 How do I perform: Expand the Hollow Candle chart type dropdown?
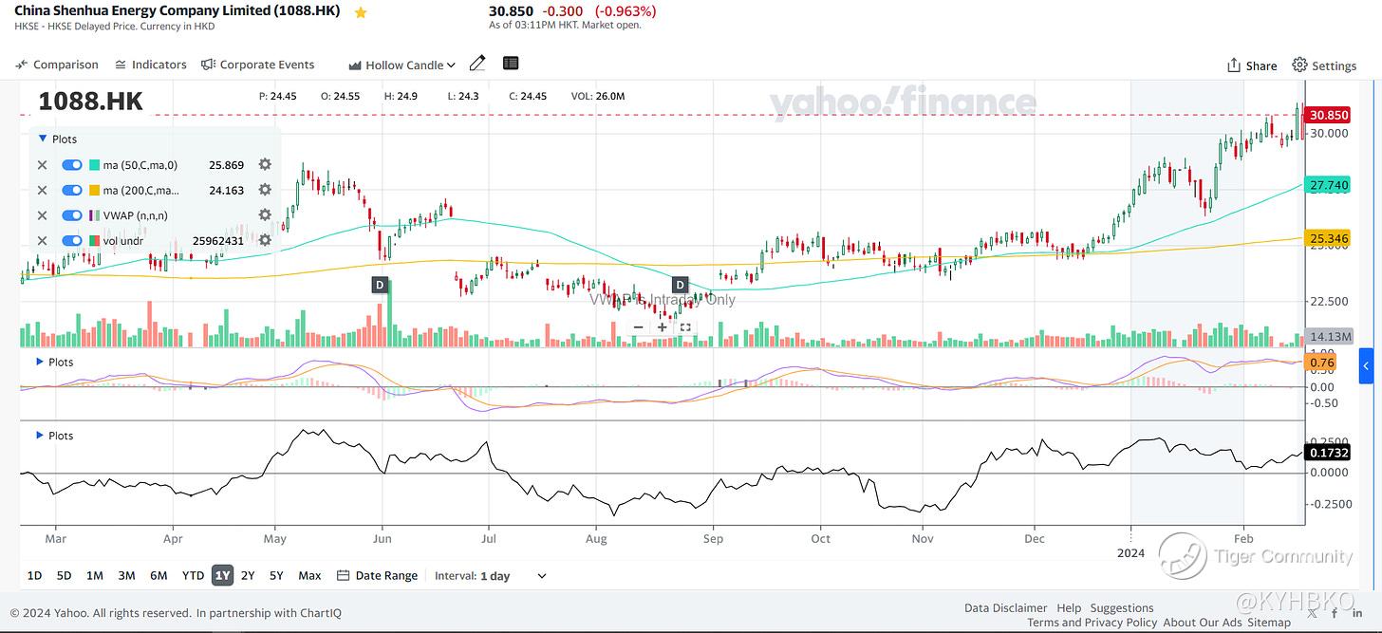(402, 65)
